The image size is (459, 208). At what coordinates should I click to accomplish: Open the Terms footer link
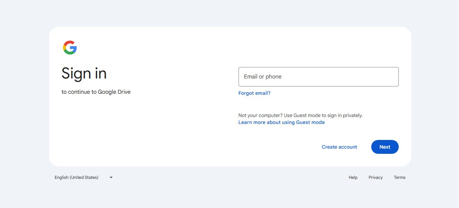(399, 177)
